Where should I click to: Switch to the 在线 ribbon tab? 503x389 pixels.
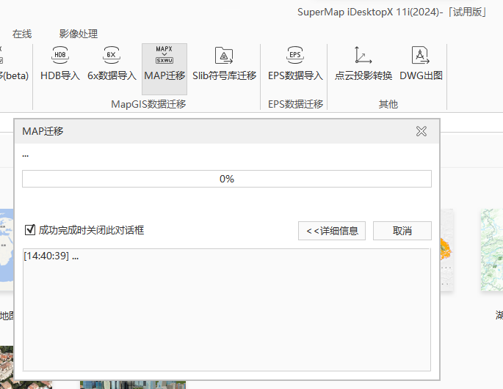click(x=22, y=34)
